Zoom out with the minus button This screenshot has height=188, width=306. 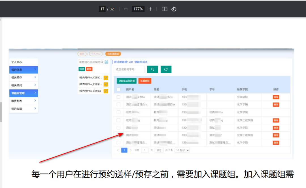(126, 9)
